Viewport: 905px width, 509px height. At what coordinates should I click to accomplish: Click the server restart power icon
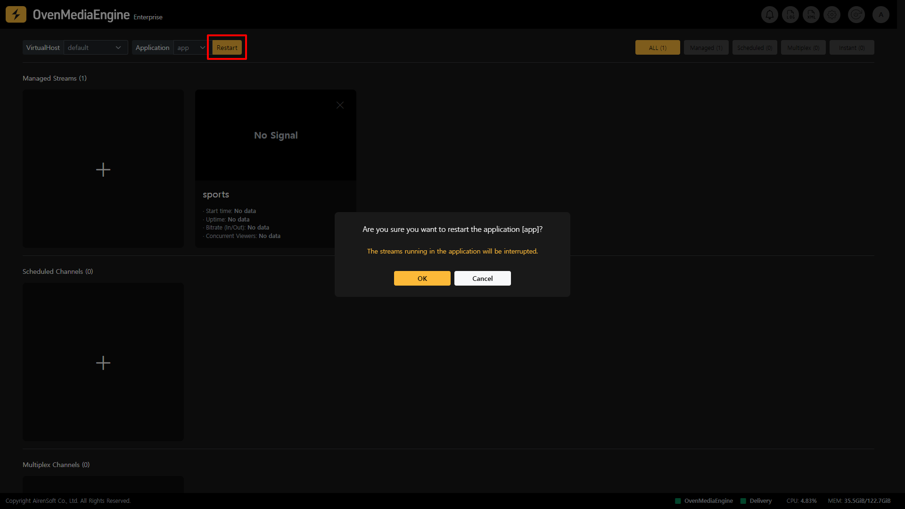point(856,15)
